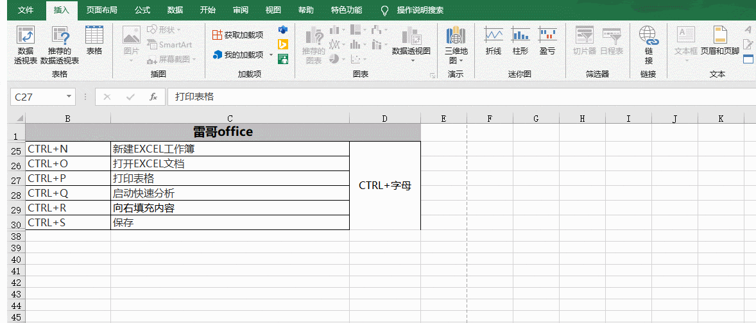756x323 pixels.
Task: Insert a Table (表格) from ribbon
Action: click(x=94, y=40)
